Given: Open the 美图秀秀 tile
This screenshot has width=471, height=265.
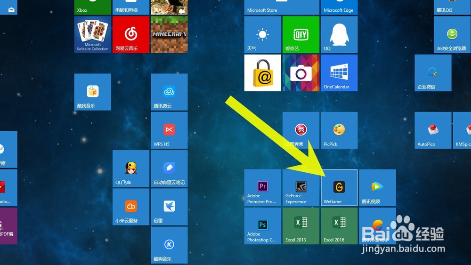Looking at the screenshot, I should [x=300, y=130].
